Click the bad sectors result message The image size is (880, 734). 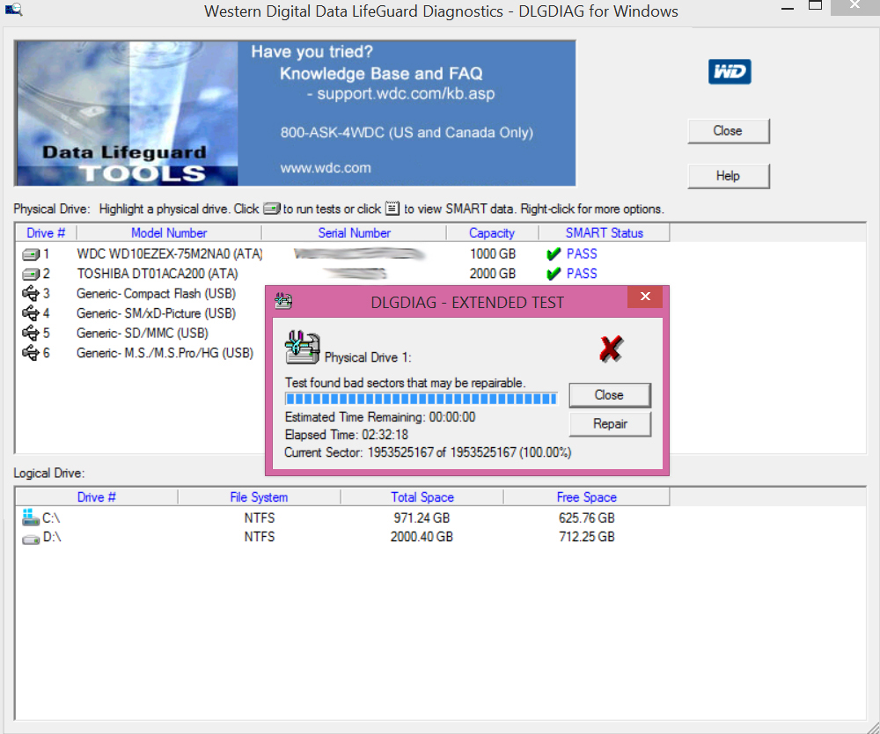tap(405, 383)
